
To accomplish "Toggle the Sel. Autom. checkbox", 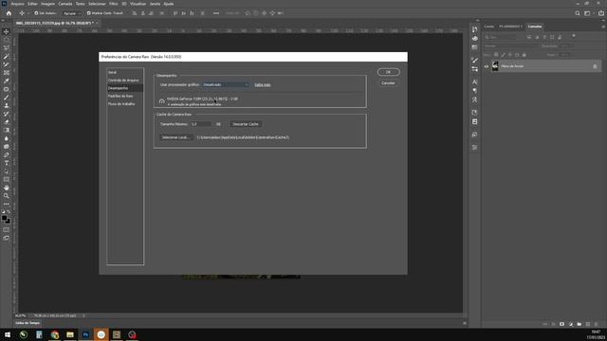I will (x=36, y=13).
